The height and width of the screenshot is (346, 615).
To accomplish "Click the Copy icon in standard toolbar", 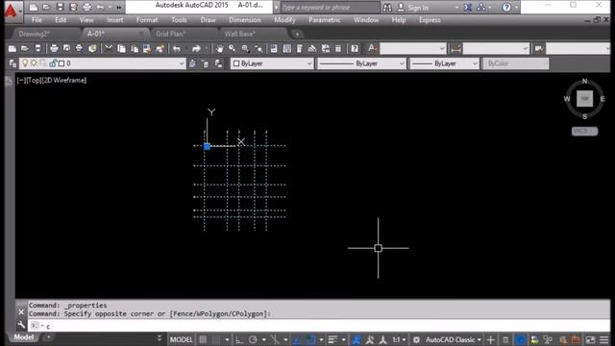I will 122,49.
